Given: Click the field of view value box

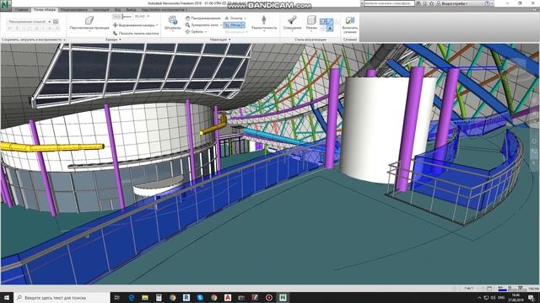Looking at the screenshot, I should [x=140, y=16].
